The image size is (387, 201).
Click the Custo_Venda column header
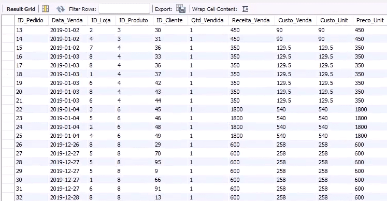(295, 20)
